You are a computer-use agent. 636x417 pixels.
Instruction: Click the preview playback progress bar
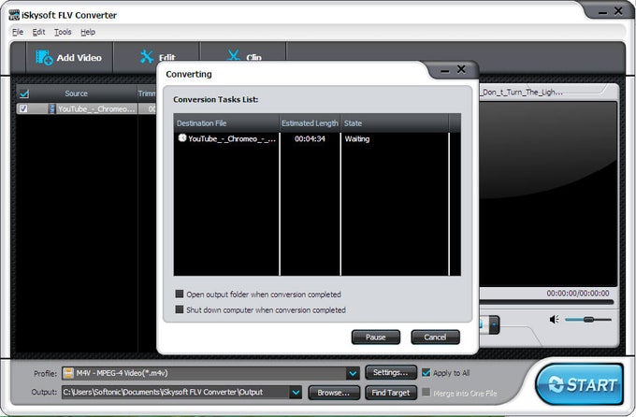[546, 302]
